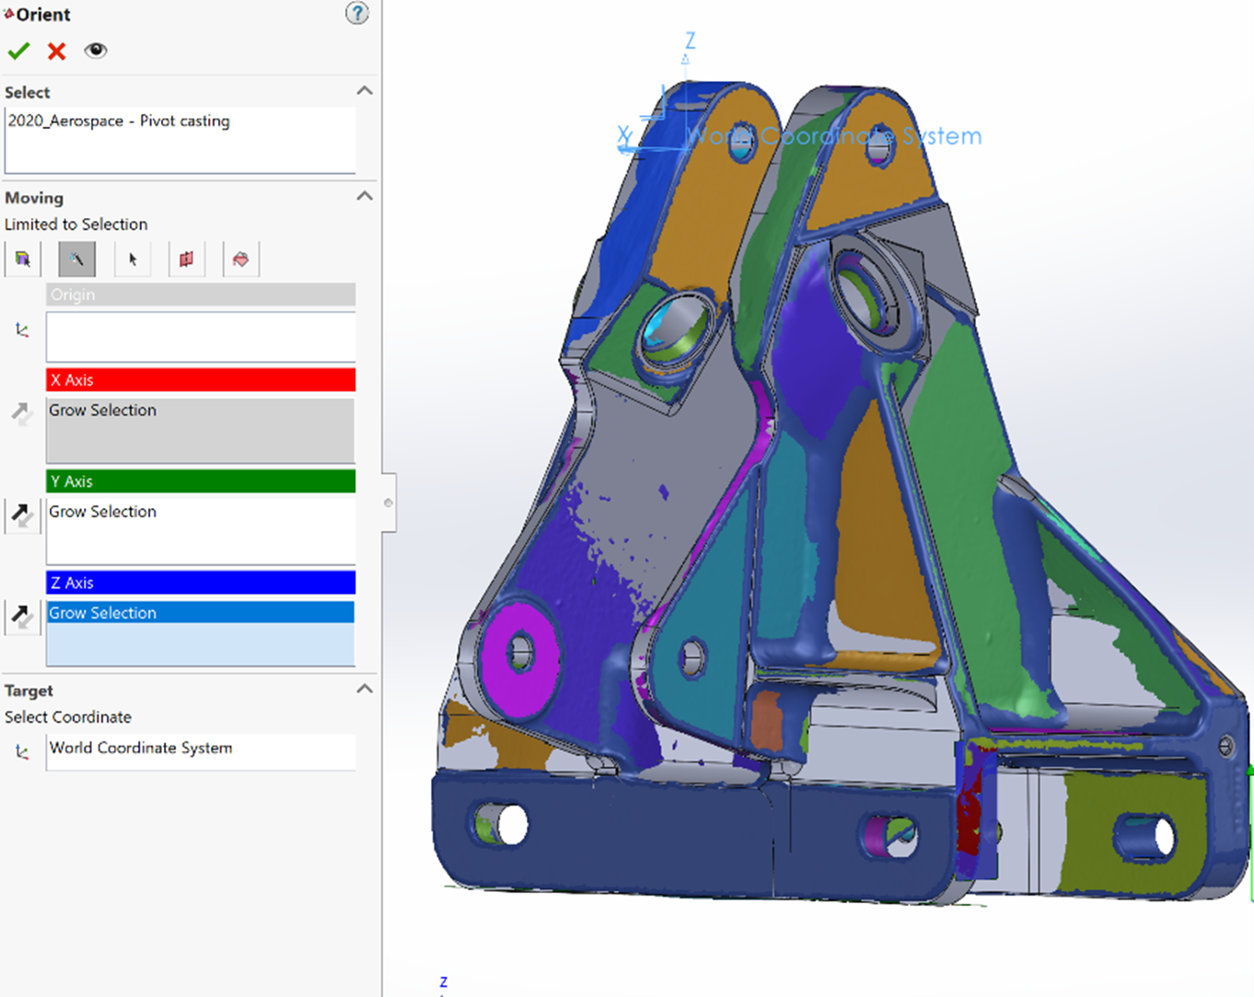1254x997 pixels.
Task: Accept the Orient with the green checkmark
Action: [18, 52]
